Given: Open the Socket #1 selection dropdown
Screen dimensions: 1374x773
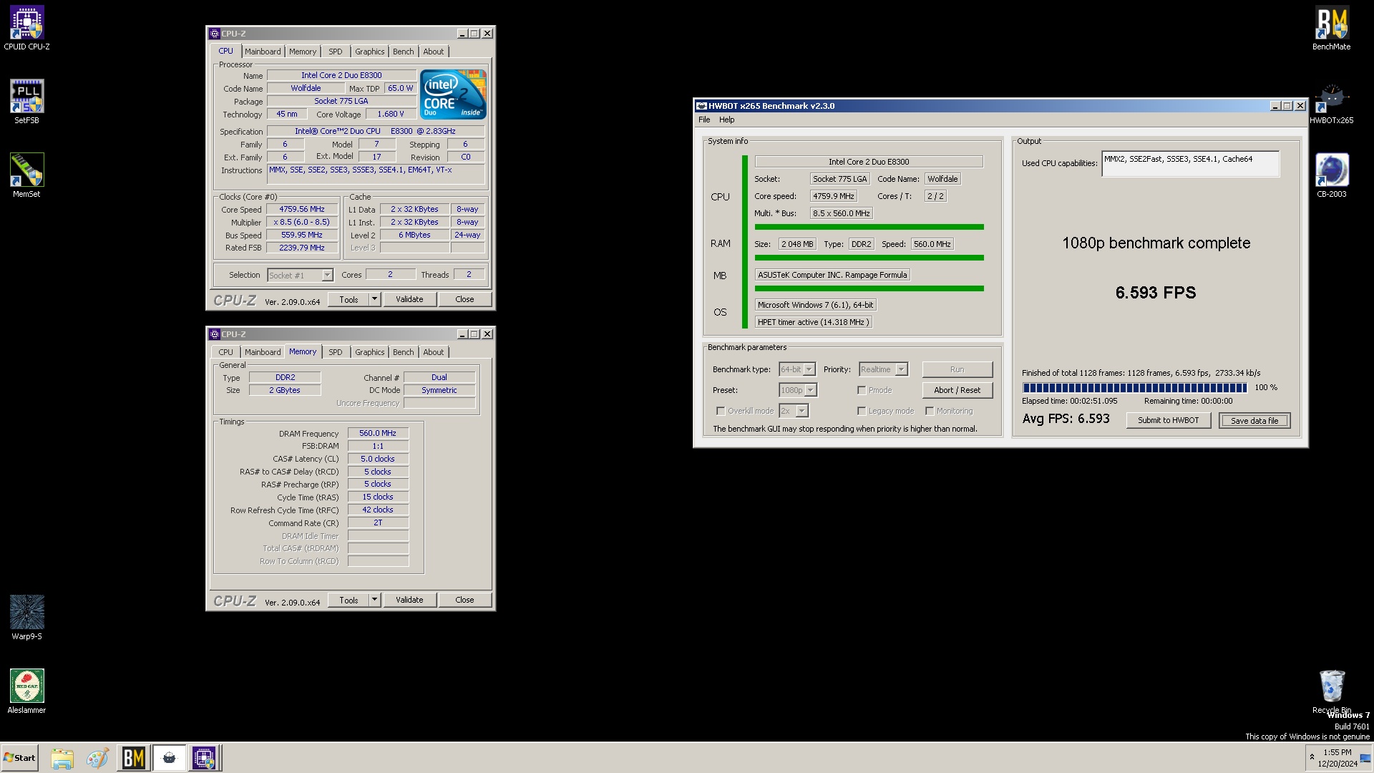Looking at the screenshot, I should [x=327, y=276].
